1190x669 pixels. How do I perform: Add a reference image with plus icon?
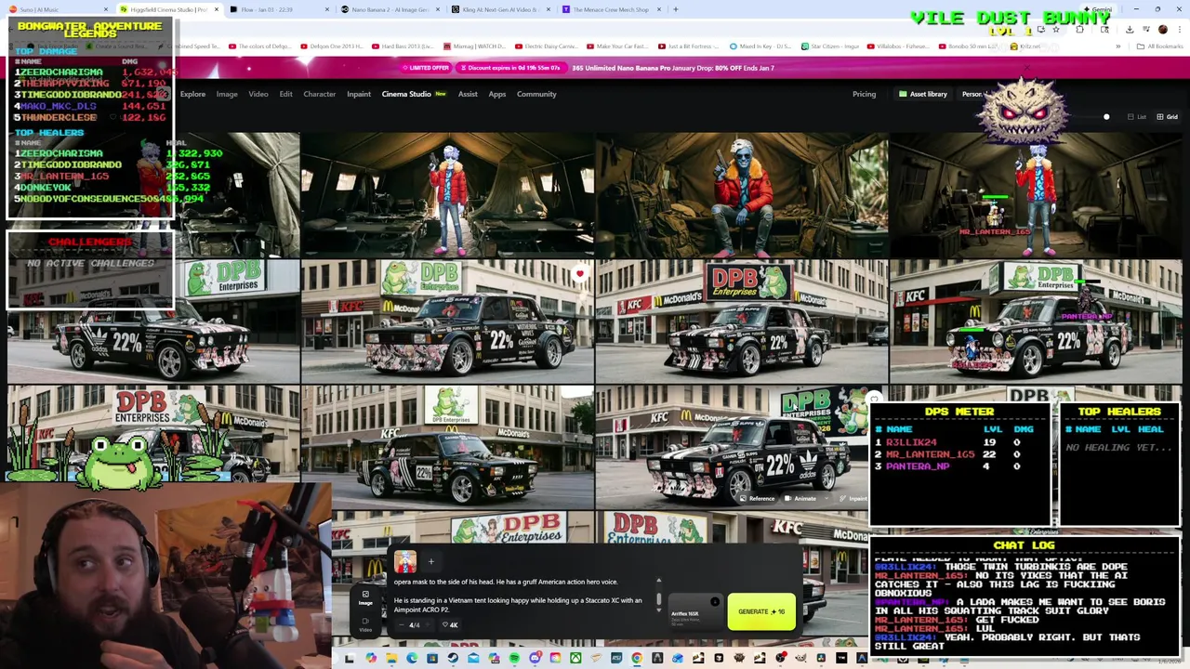[431, 561]
